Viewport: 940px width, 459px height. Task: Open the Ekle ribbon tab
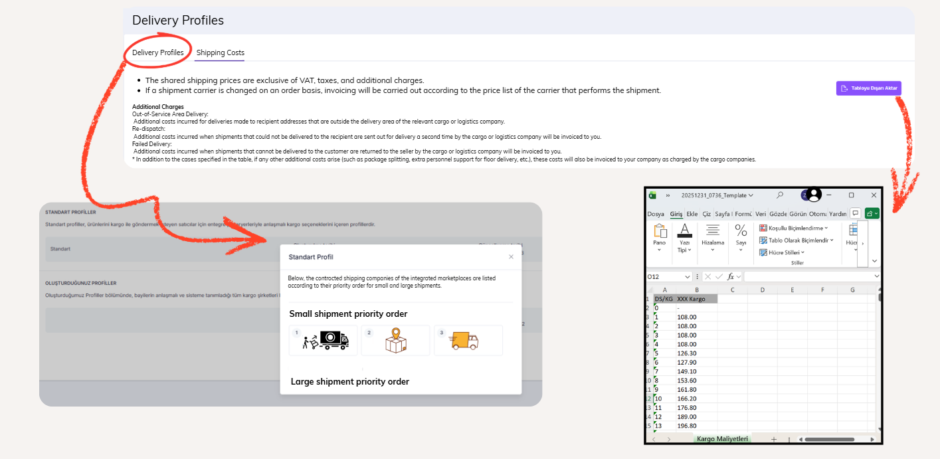tap(692, 214)
